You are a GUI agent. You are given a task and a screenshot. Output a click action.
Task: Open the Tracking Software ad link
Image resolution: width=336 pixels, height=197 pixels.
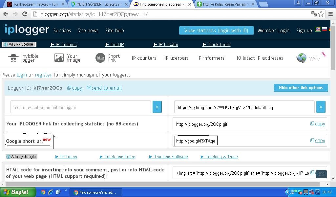[168, 157]
